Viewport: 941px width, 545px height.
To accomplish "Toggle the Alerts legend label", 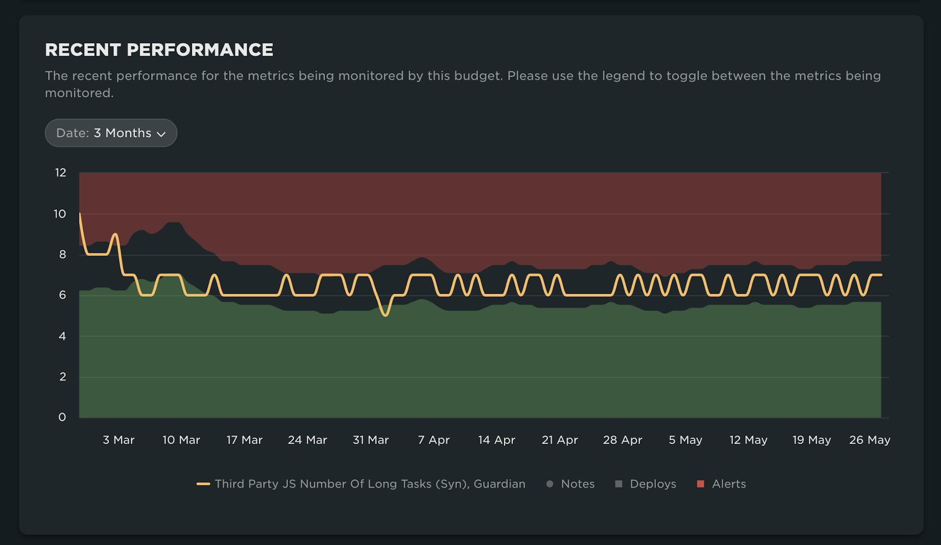I will click(x=729, y=484).
